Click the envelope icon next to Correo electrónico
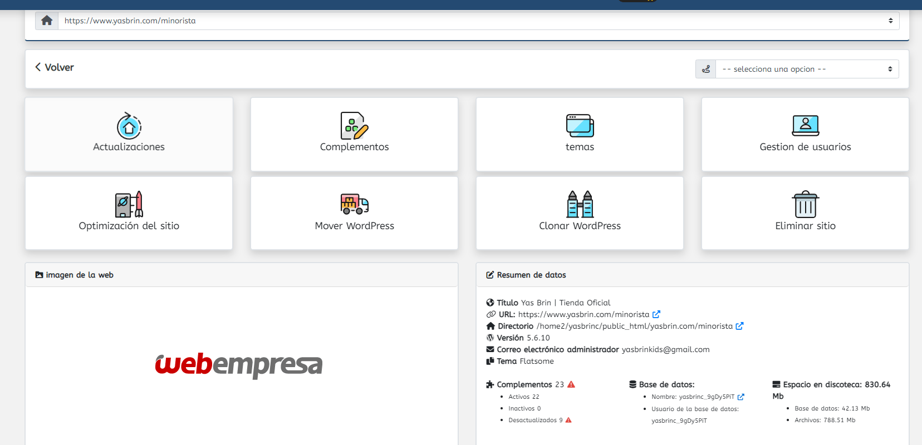922x445 pixels. tap(490, 349)
